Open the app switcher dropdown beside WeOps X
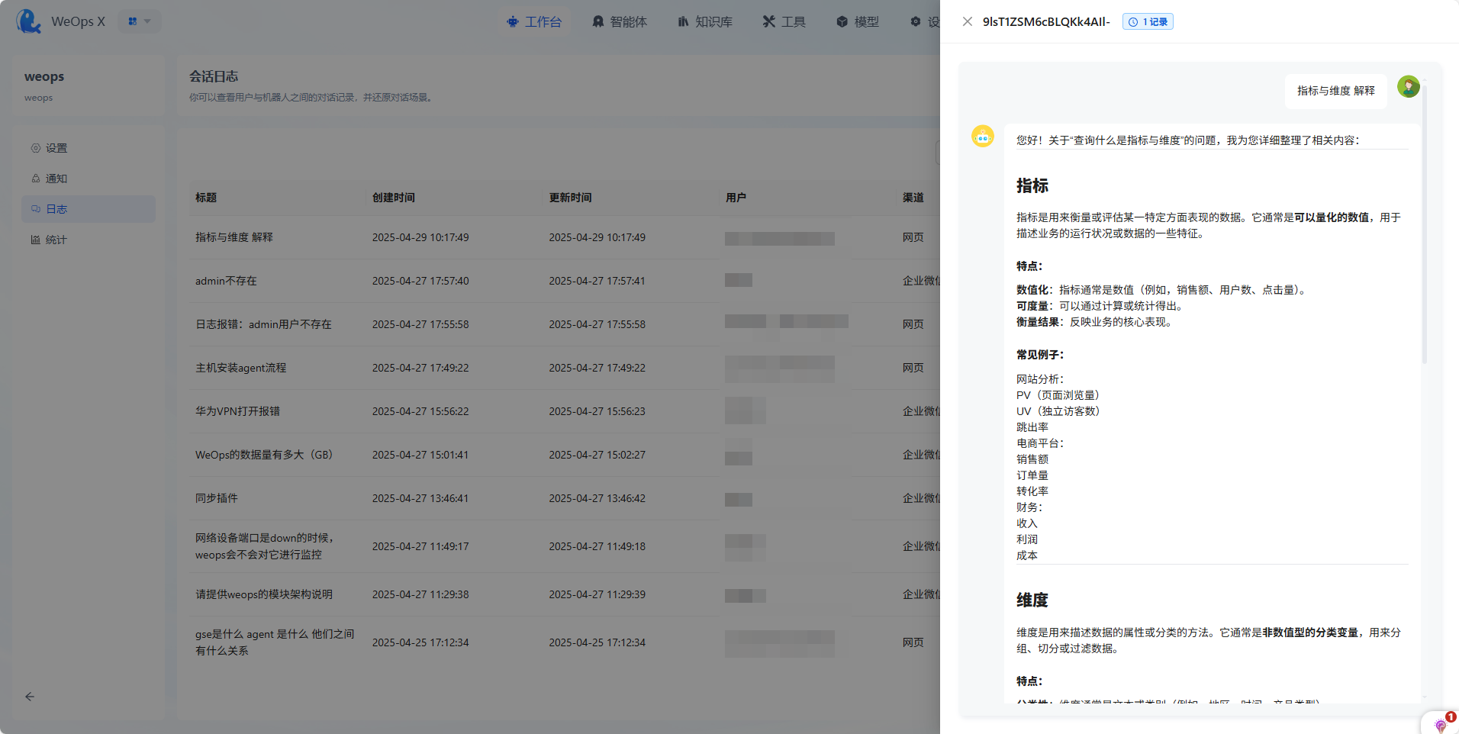 pos(140,21)
